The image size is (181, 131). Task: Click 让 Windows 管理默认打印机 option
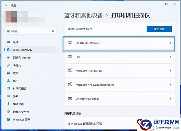click(84, 124)
